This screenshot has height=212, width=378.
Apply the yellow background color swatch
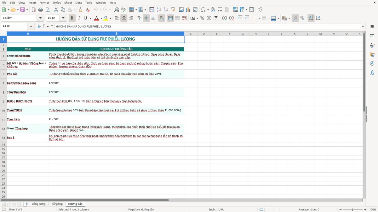pos(106,18)
